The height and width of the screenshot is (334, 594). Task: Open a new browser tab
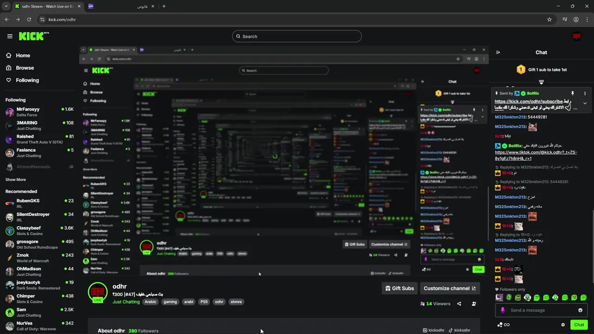click(164, 6)
